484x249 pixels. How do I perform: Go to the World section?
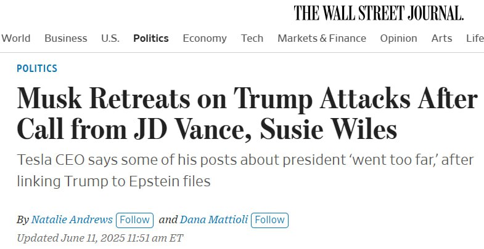click(x=16, y=38)
